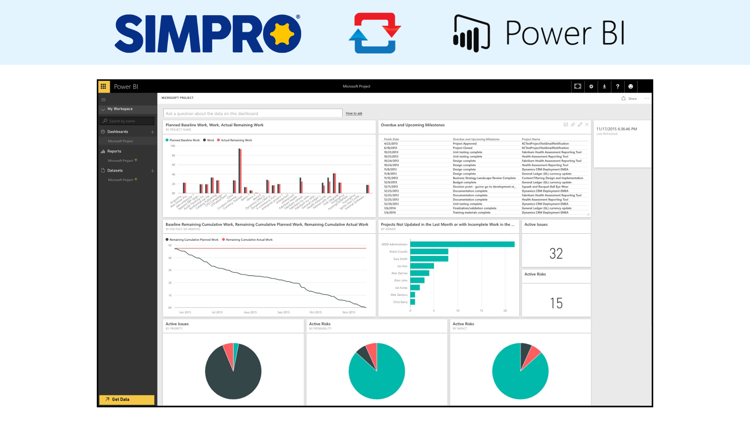This screenshot has width=750, height=422.
Task: Open the dashboard ellipsis menu
Action: [647, 98]
